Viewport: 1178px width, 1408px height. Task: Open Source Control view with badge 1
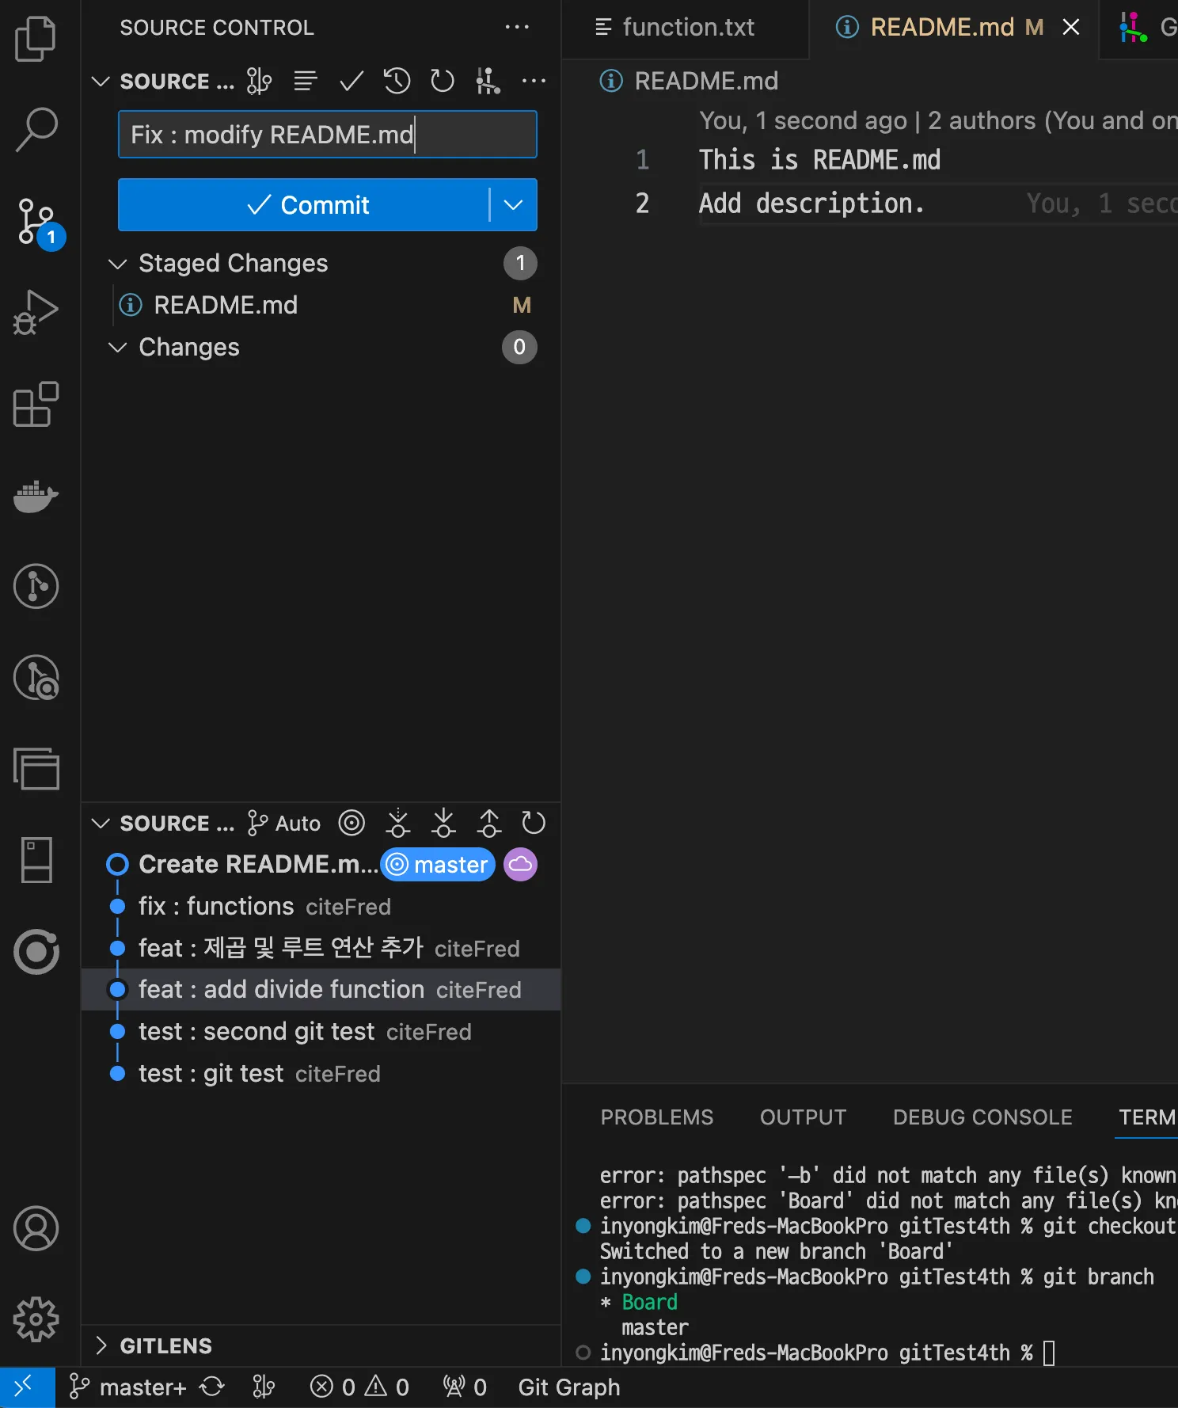point(37,223)
